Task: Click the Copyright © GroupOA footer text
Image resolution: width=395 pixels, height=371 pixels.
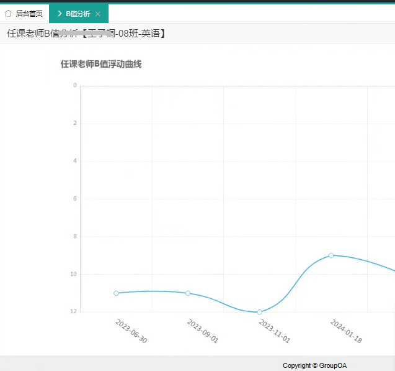Action: 314,365
